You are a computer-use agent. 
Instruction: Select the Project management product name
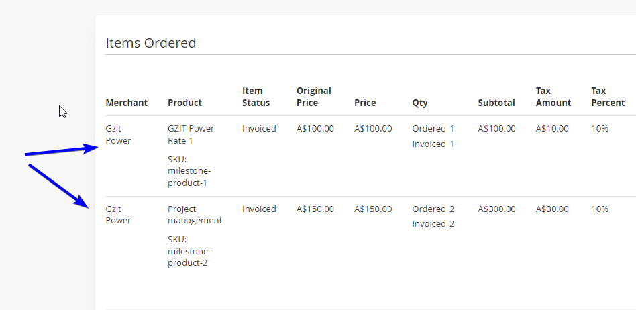[195, 215]
